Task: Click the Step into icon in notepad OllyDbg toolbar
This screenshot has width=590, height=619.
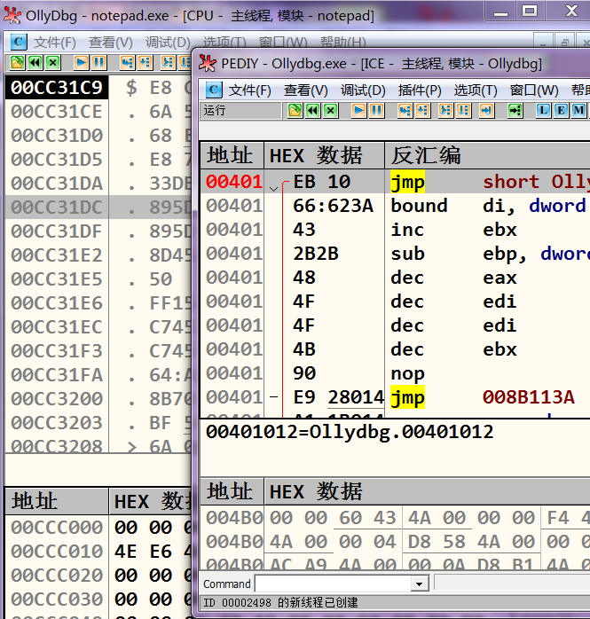Action: tap(127, 62)
